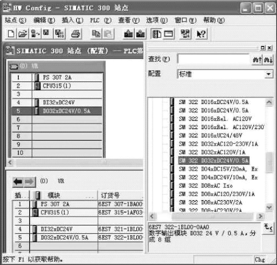Click the address overview toolbar icon
Screen dimensions: 277x265
(x=185, y=34)
